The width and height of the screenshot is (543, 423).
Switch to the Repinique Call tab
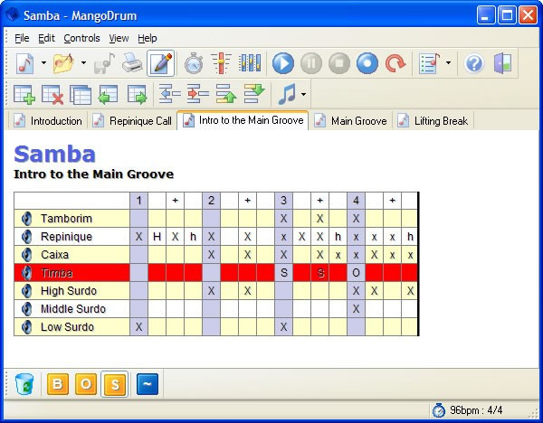pos(132,121)
